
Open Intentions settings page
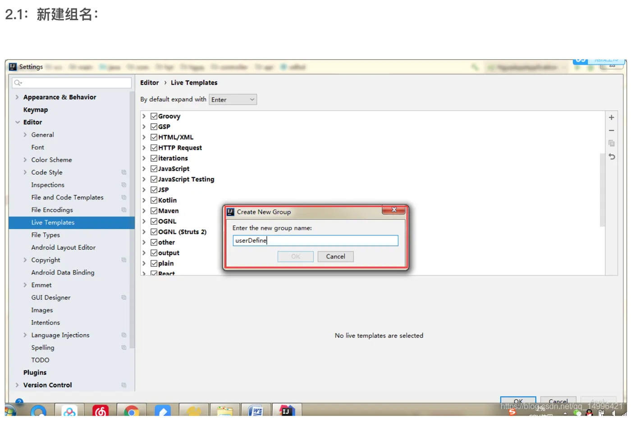(46, 323)
